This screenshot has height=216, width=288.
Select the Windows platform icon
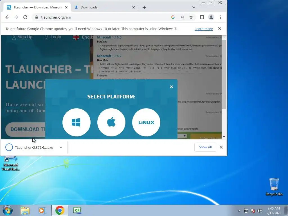tap(76, 122)
